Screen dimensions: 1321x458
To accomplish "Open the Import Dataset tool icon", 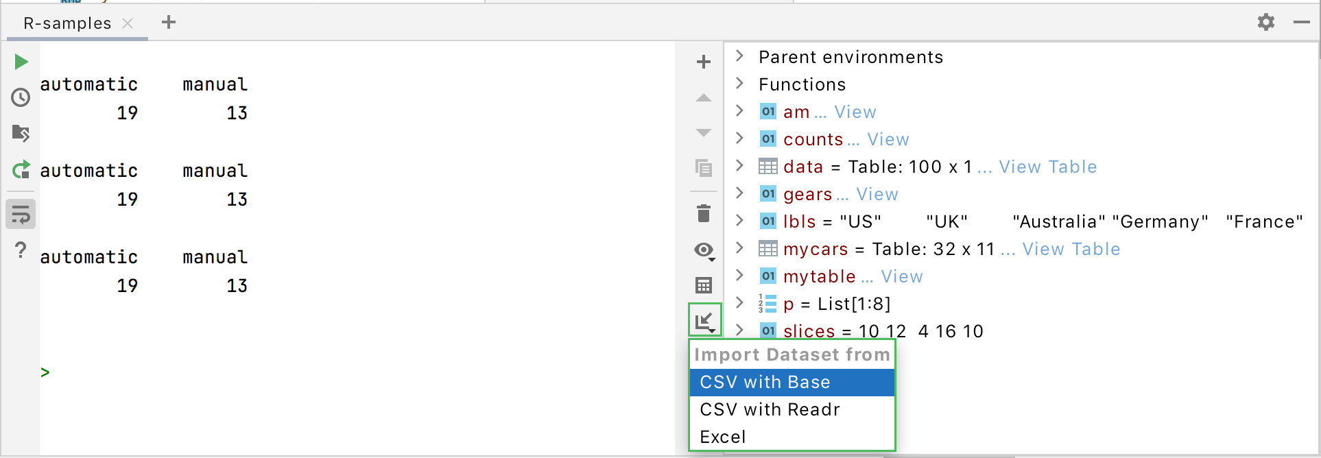I will tap(704, 320).
